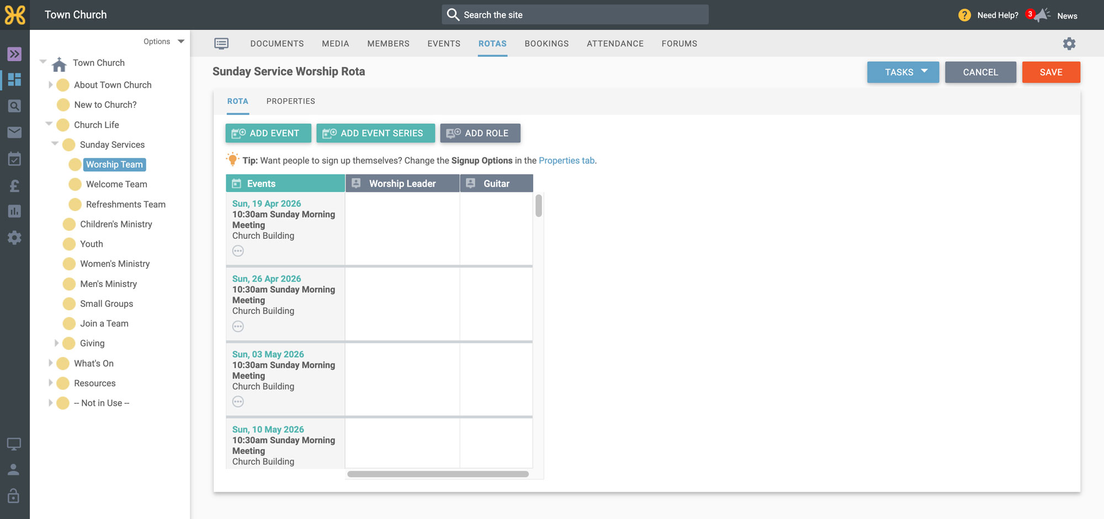Expand the About Town Church tree node
1104x519 pixels.
pyautogui.click(x=50, y=84)
